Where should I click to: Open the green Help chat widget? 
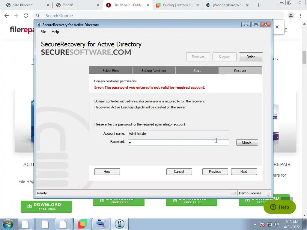(x=280, y=207)
